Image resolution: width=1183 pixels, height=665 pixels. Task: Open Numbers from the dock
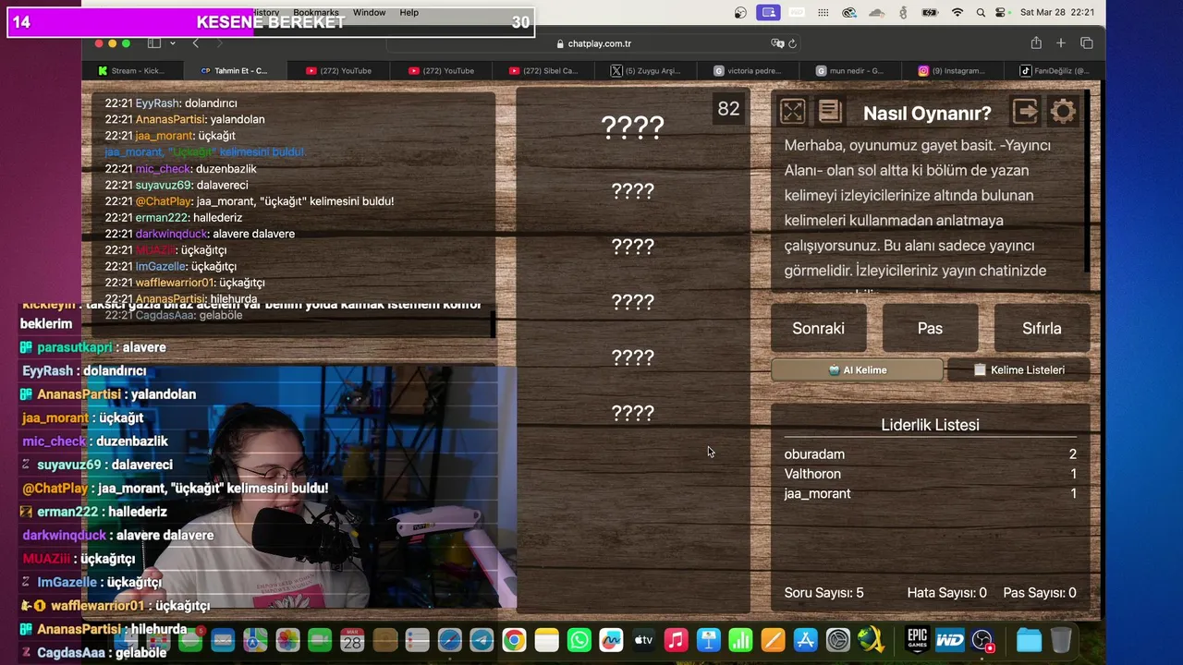[740, 639]
